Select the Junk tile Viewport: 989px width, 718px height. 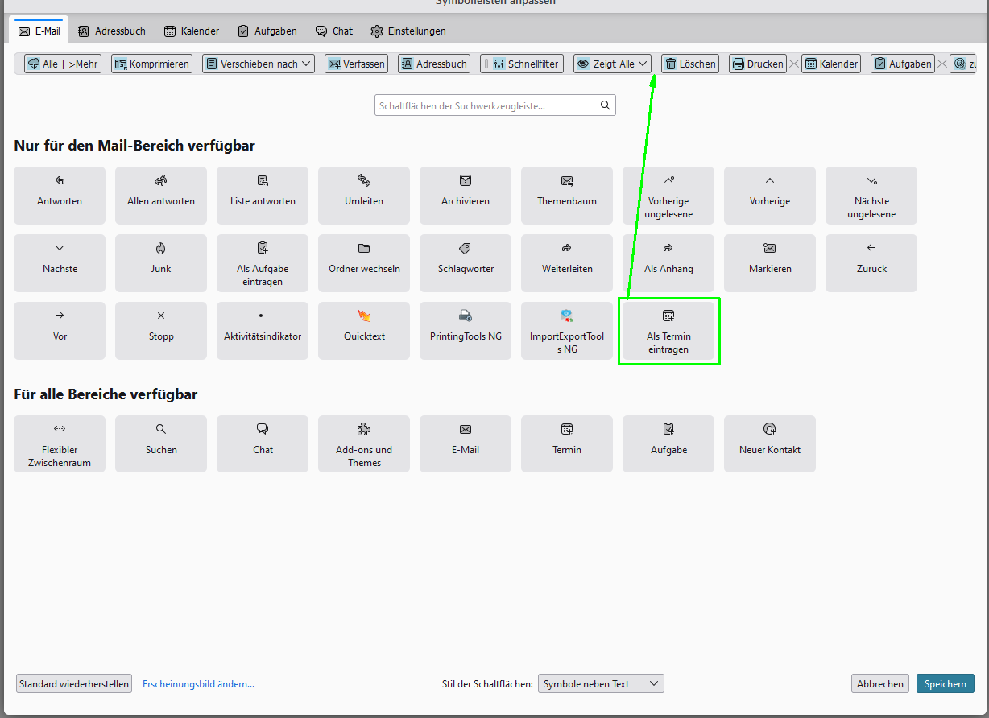(161, 263)
